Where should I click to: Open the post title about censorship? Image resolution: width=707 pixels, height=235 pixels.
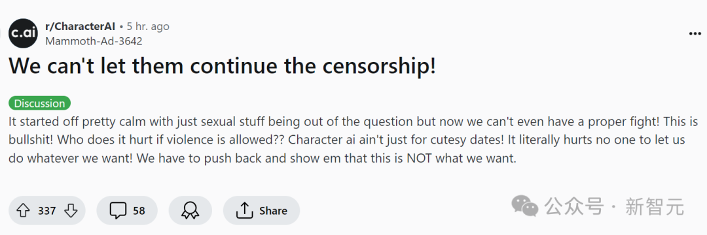[223, 66]
